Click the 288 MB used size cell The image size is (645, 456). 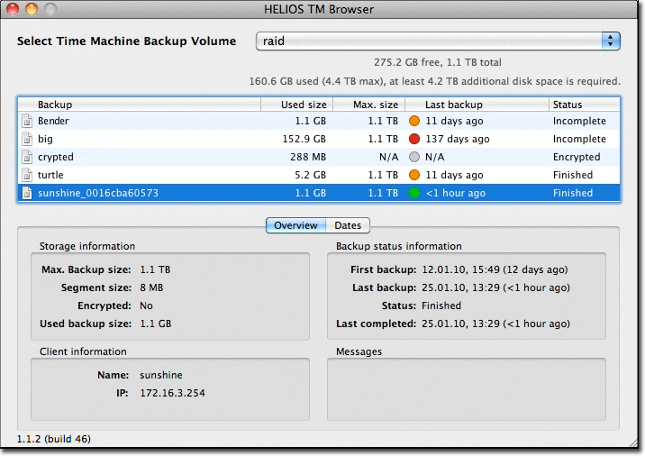[308, 157]
